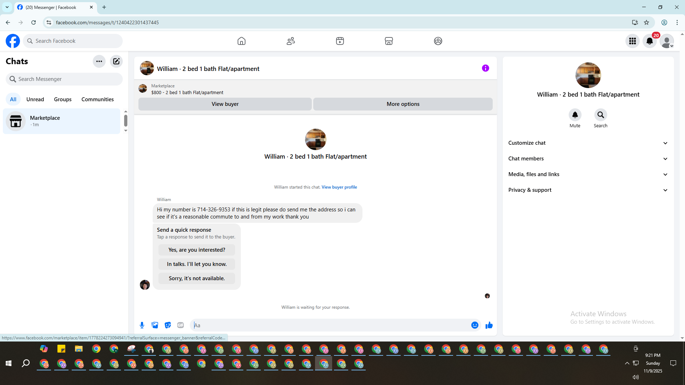Viewport: 685px width, 385px height.
Task: Open the emoji picker in message box
Action: (475, 325)
